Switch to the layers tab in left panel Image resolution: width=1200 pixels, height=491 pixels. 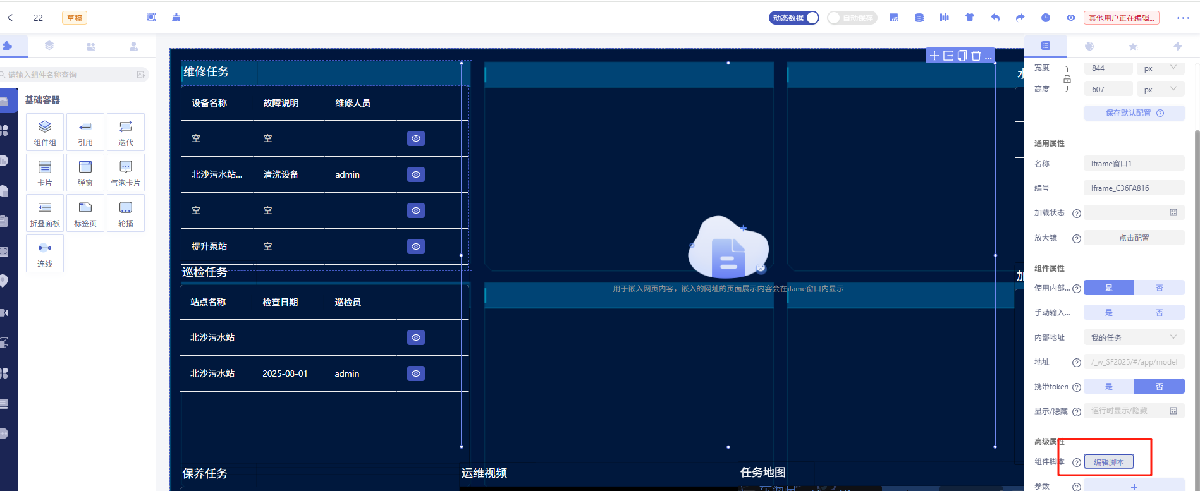coord(49,45)
